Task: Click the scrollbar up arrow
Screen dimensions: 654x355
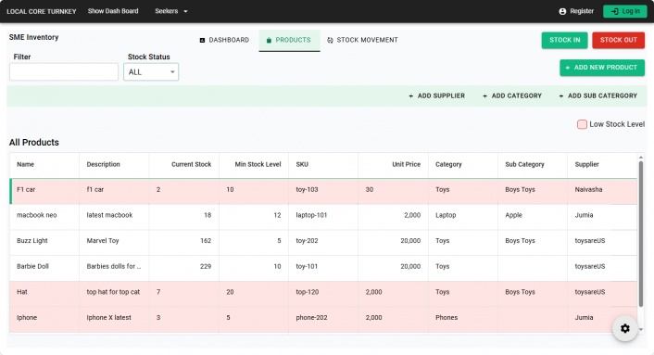Action: (641, 157)
